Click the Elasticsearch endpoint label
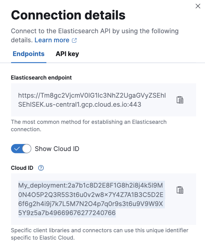 41,78
